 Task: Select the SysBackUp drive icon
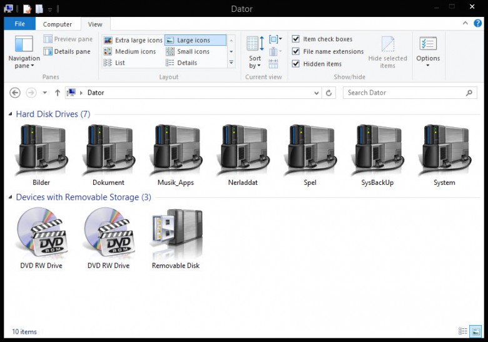pyautogui.click(x=377, y=150)
